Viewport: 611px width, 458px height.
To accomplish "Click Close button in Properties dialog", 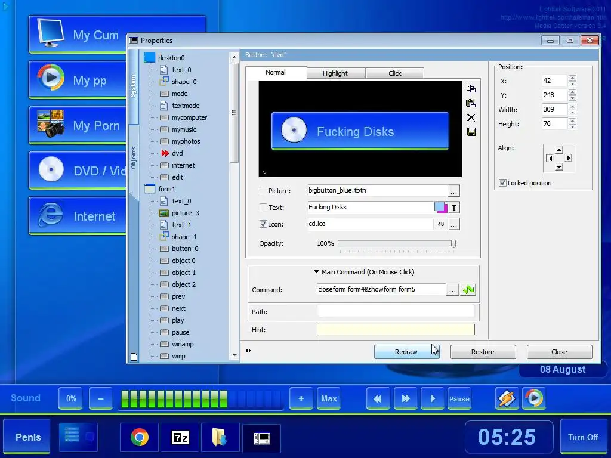I will click(x=559, y=352).
